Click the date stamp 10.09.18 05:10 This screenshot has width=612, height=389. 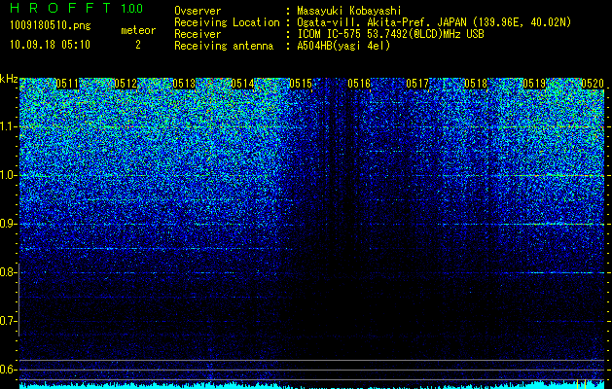(50, 45)
